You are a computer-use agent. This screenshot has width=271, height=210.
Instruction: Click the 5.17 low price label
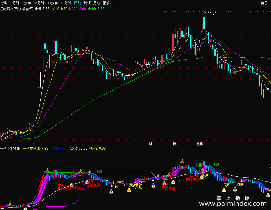coord(7,137)
